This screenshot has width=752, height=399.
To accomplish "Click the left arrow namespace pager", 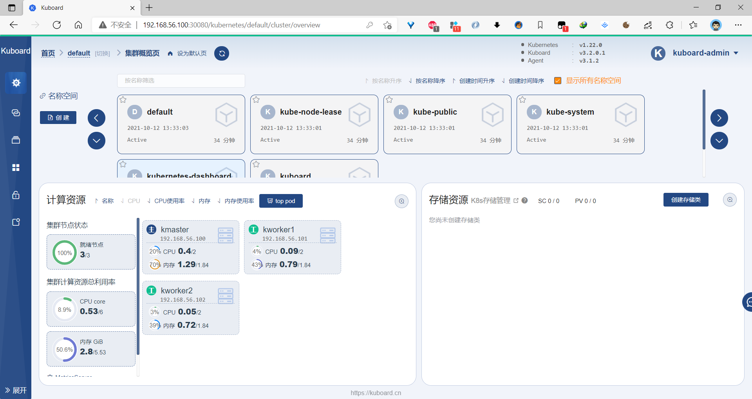I will point(96,118).
